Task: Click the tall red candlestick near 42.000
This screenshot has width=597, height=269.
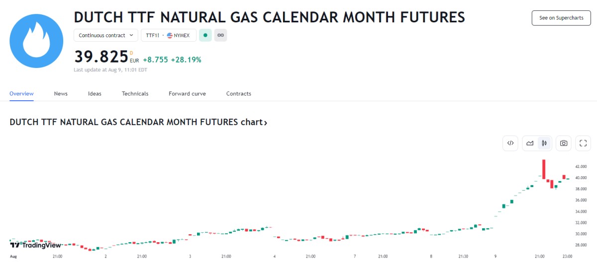Action: pos(544,169)
